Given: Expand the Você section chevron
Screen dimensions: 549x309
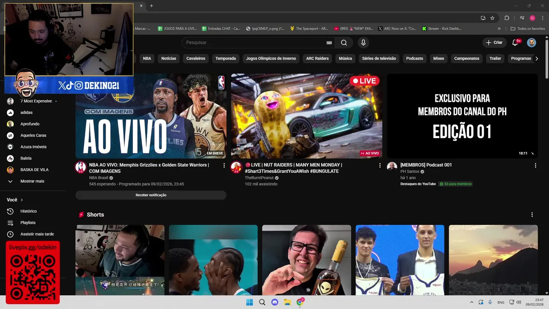Looking at the screenshot, I should point(22,200).
